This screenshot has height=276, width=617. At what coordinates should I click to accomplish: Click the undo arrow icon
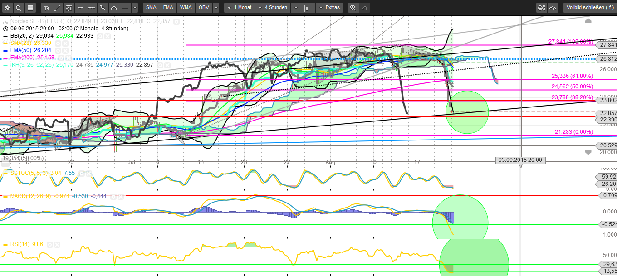[364, 8]
